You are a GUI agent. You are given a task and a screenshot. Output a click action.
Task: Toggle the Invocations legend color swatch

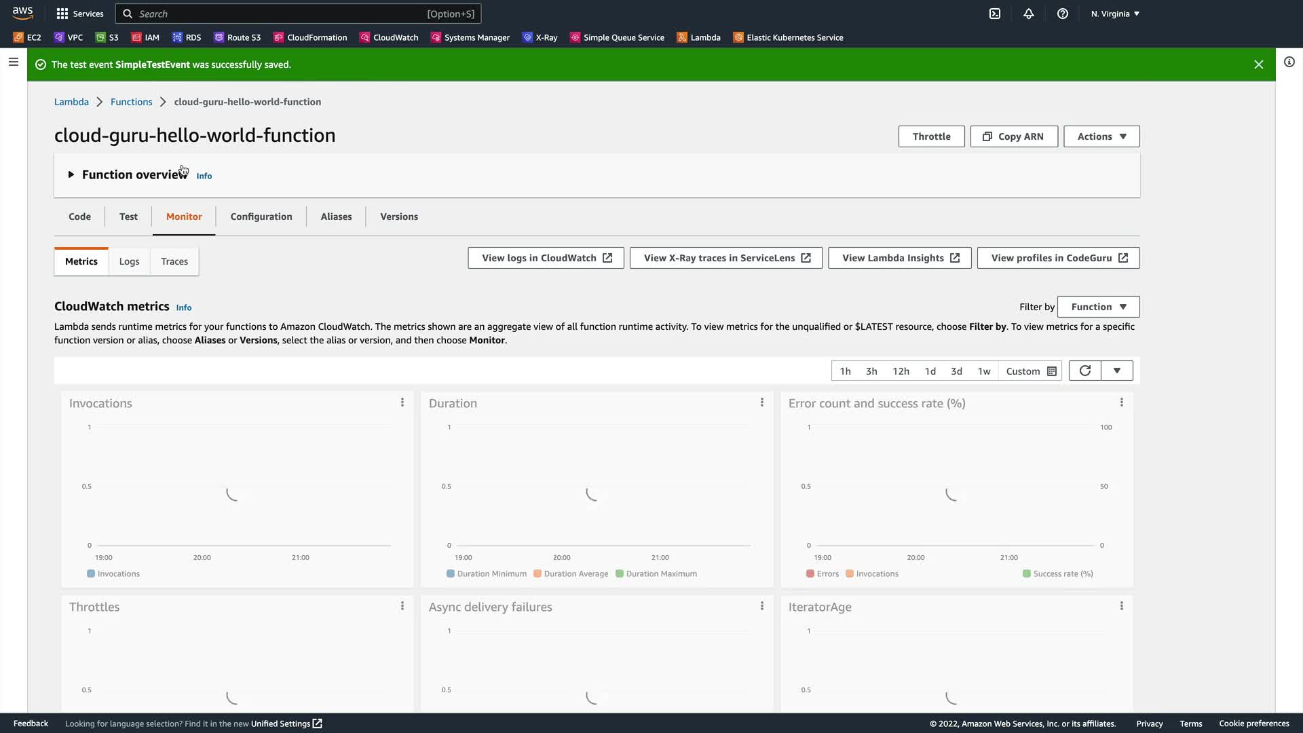(x=91, y=574)
